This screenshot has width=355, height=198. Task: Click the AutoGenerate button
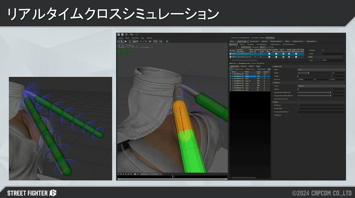pos(246,47)
